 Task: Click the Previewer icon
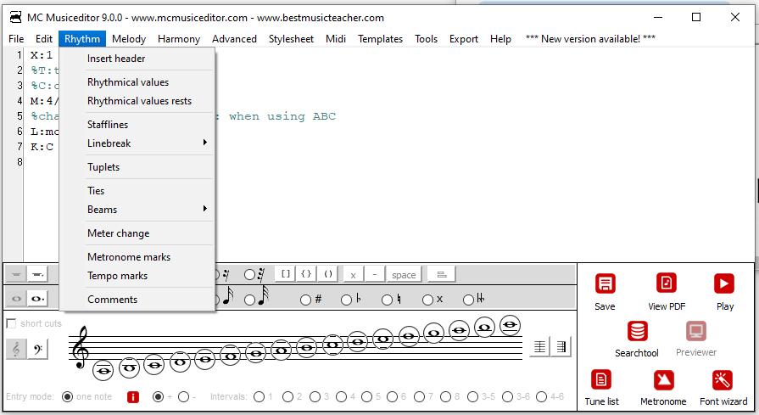(x=695, y=331)
